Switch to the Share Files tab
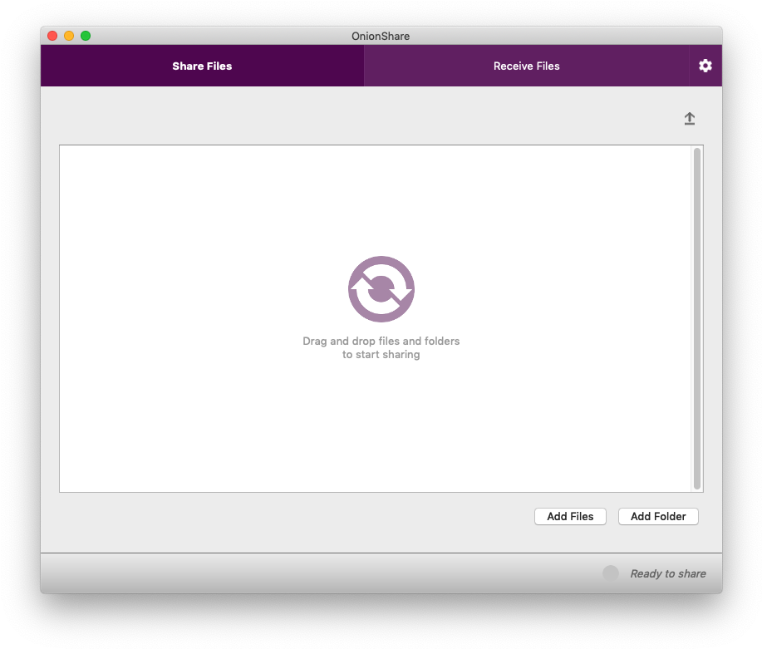Image resolution: width=762 pixels, height=649 pixels. (x=202, y=66)
